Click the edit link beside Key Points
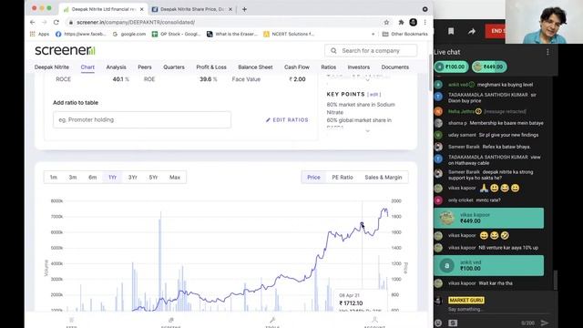The height and width of the screenshot is (328, 583). 373,95
